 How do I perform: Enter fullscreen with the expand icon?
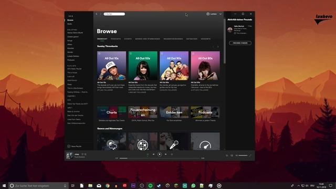click(250, 155)
